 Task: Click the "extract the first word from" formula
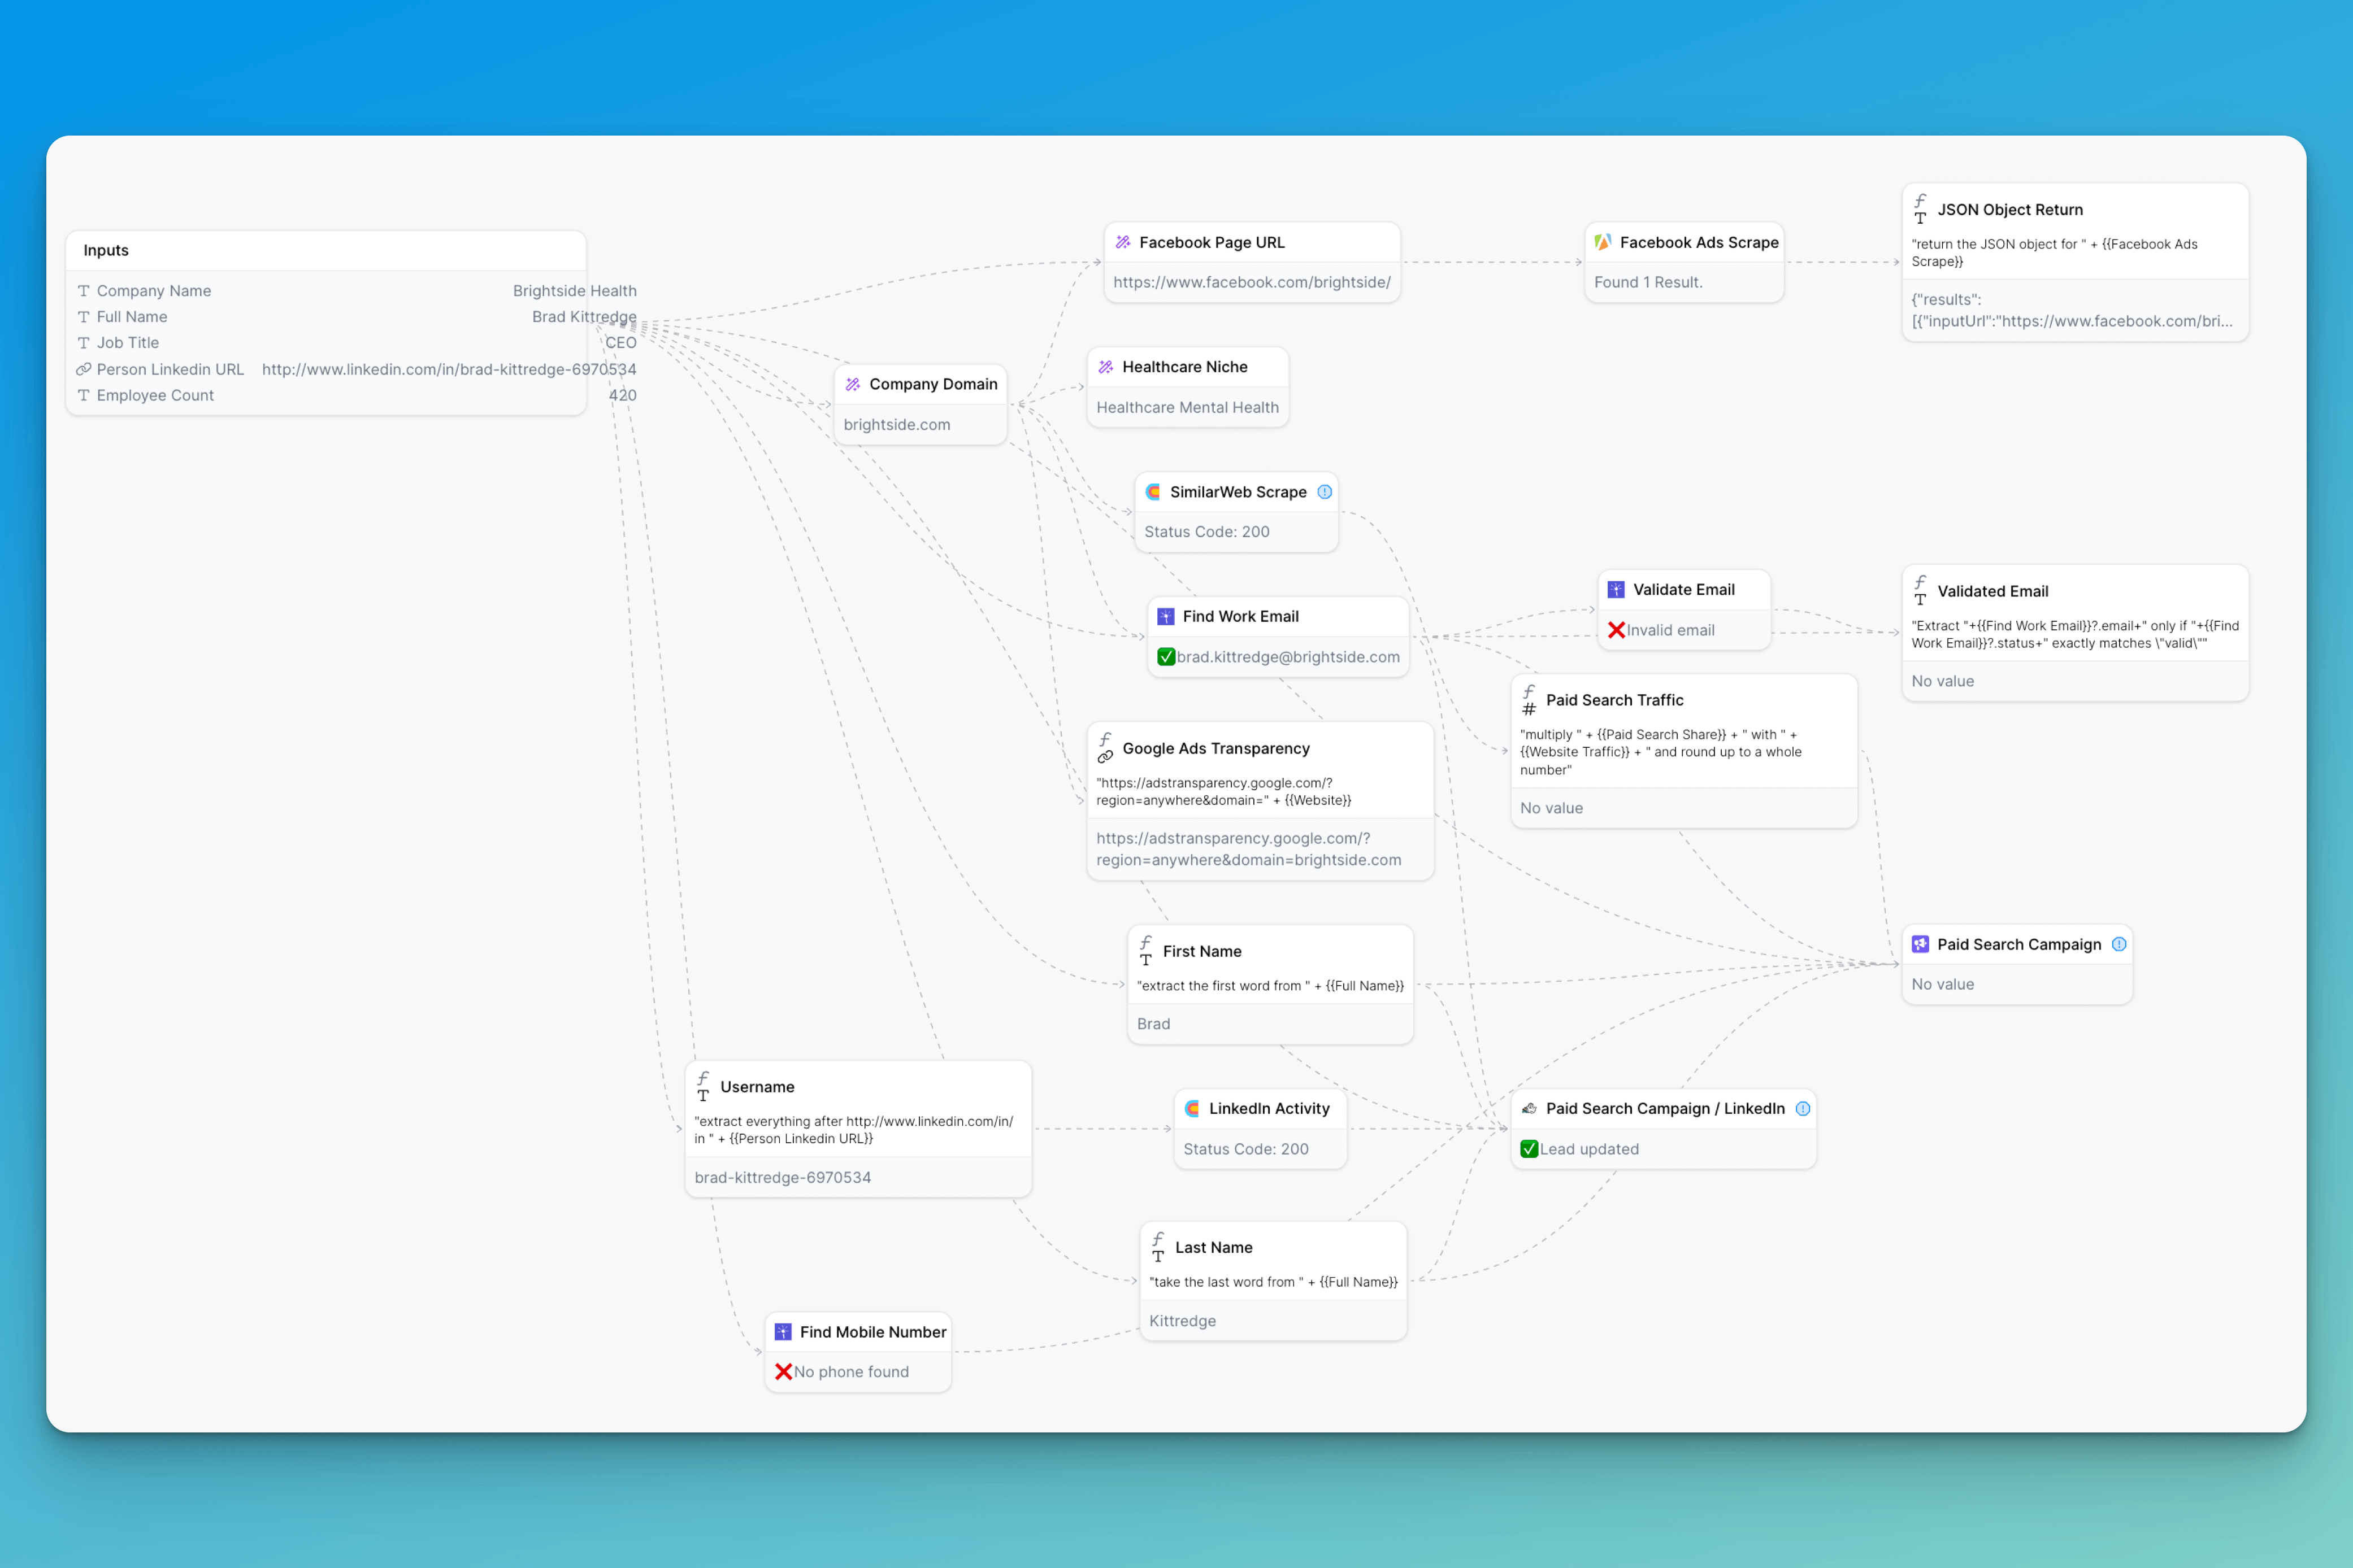1270,986
